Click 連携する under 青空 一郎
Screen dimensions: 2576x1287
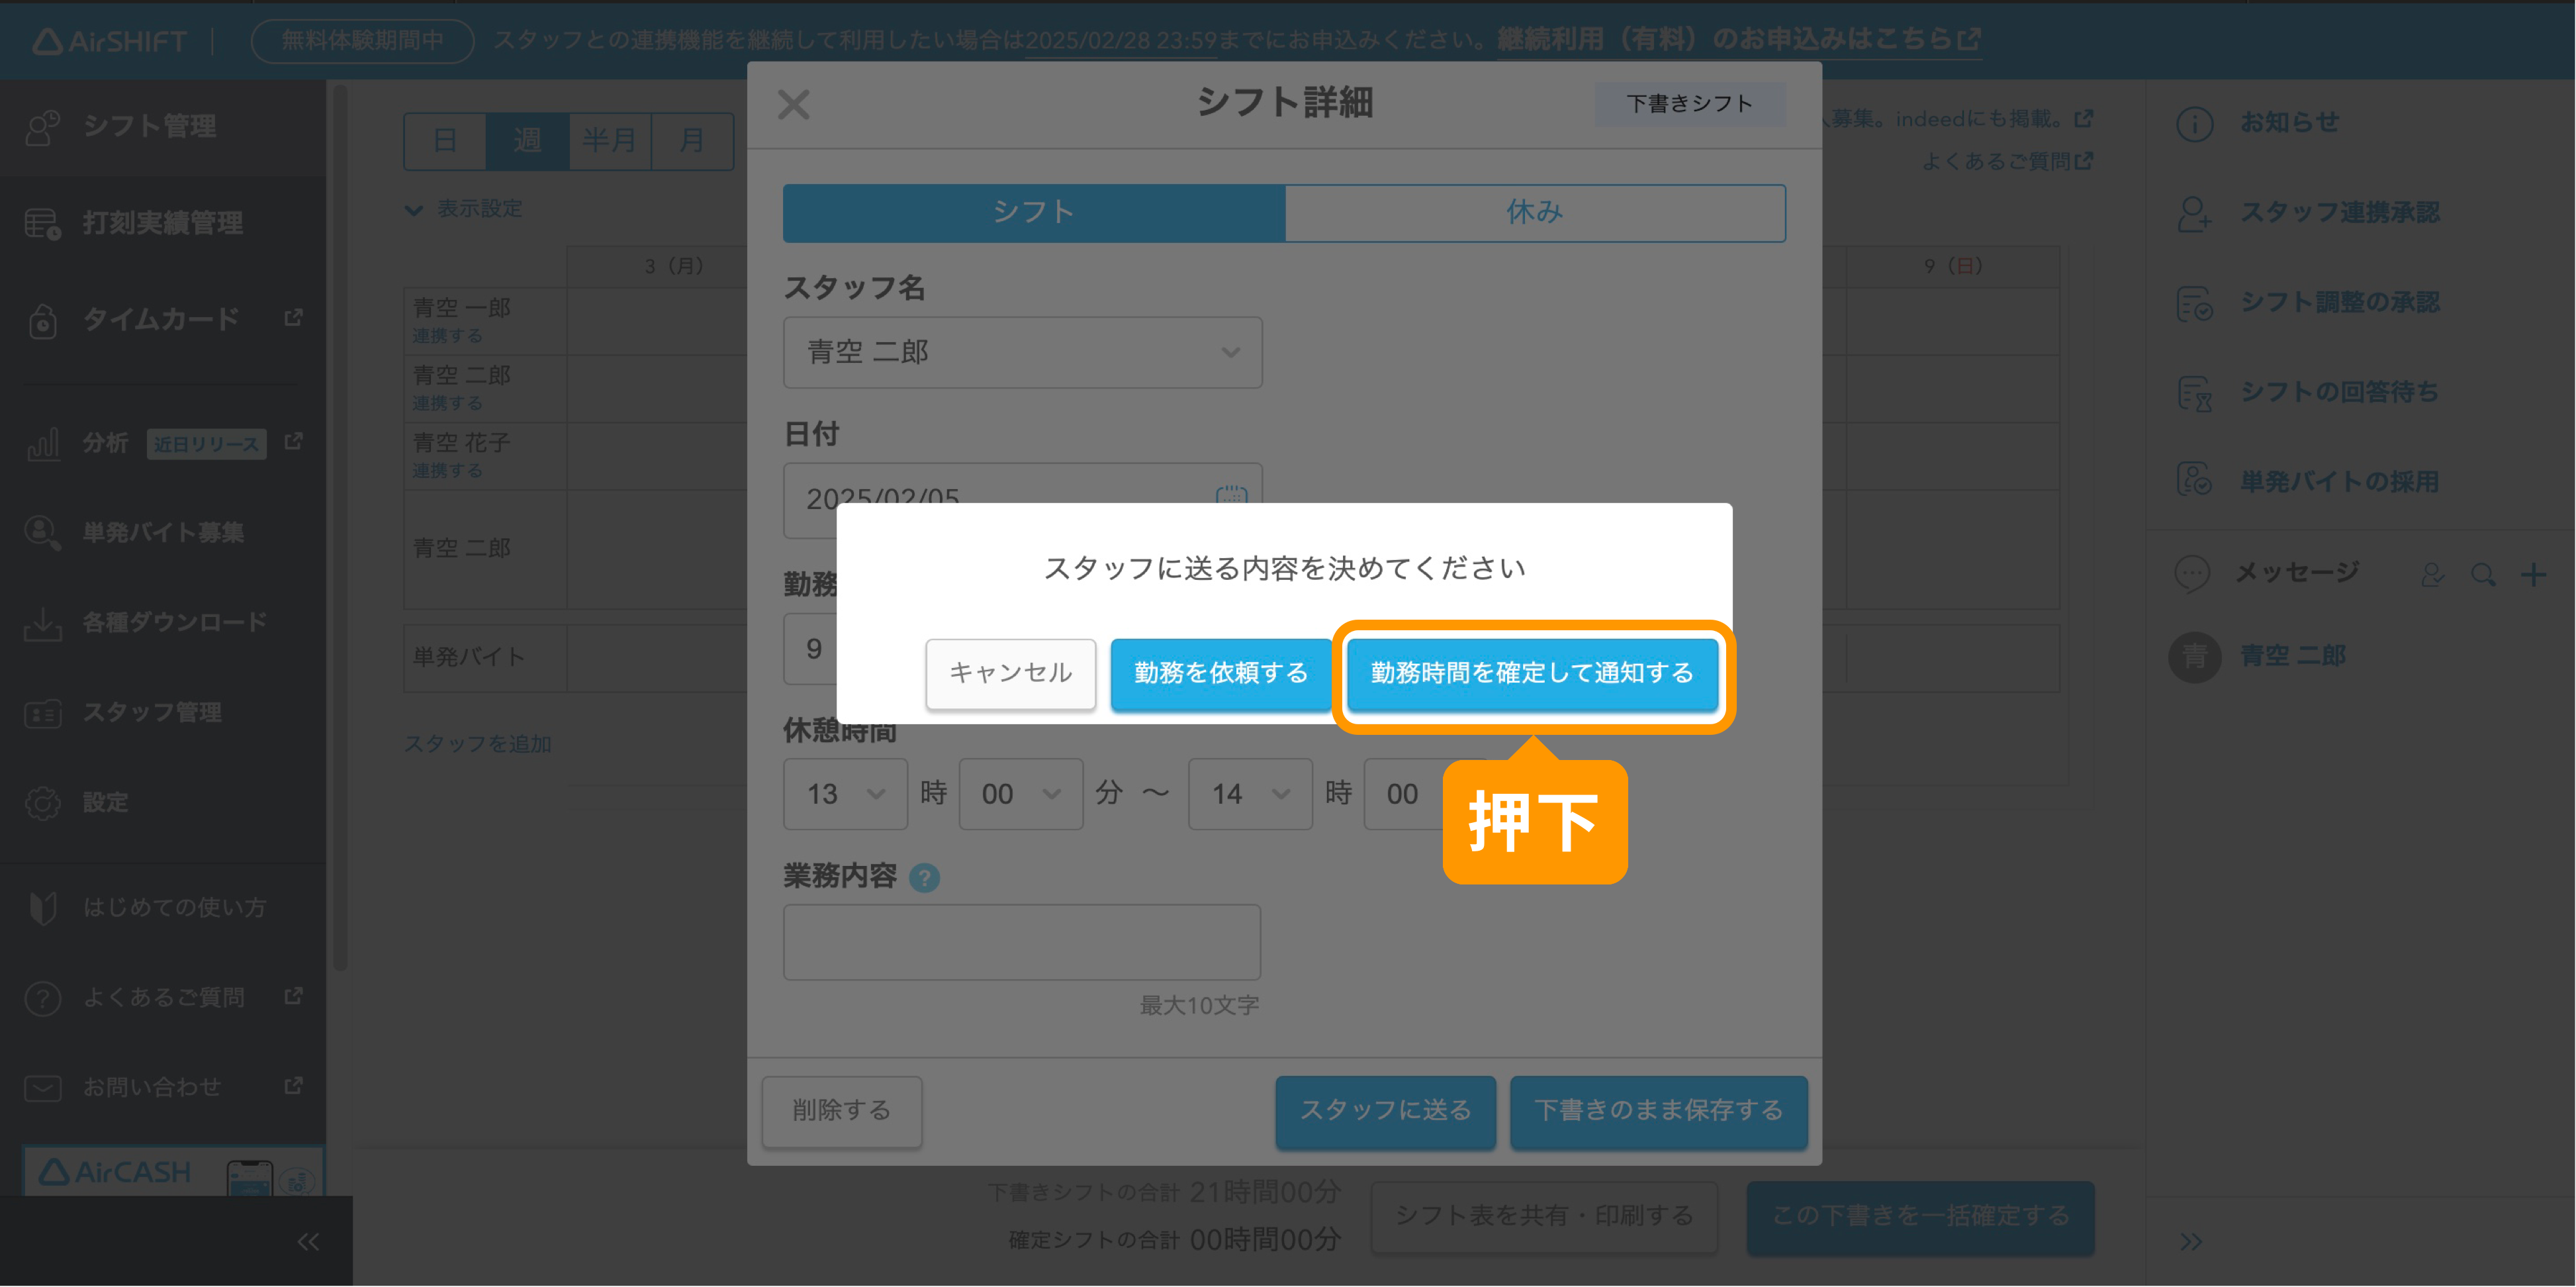447,336
